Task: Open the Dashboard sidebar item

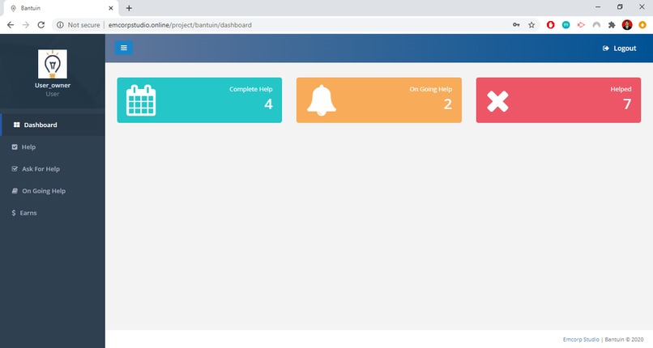Action: point(53,125)
